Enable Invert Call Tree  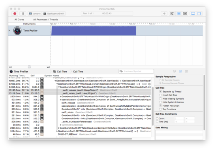(x=160, y=95)
